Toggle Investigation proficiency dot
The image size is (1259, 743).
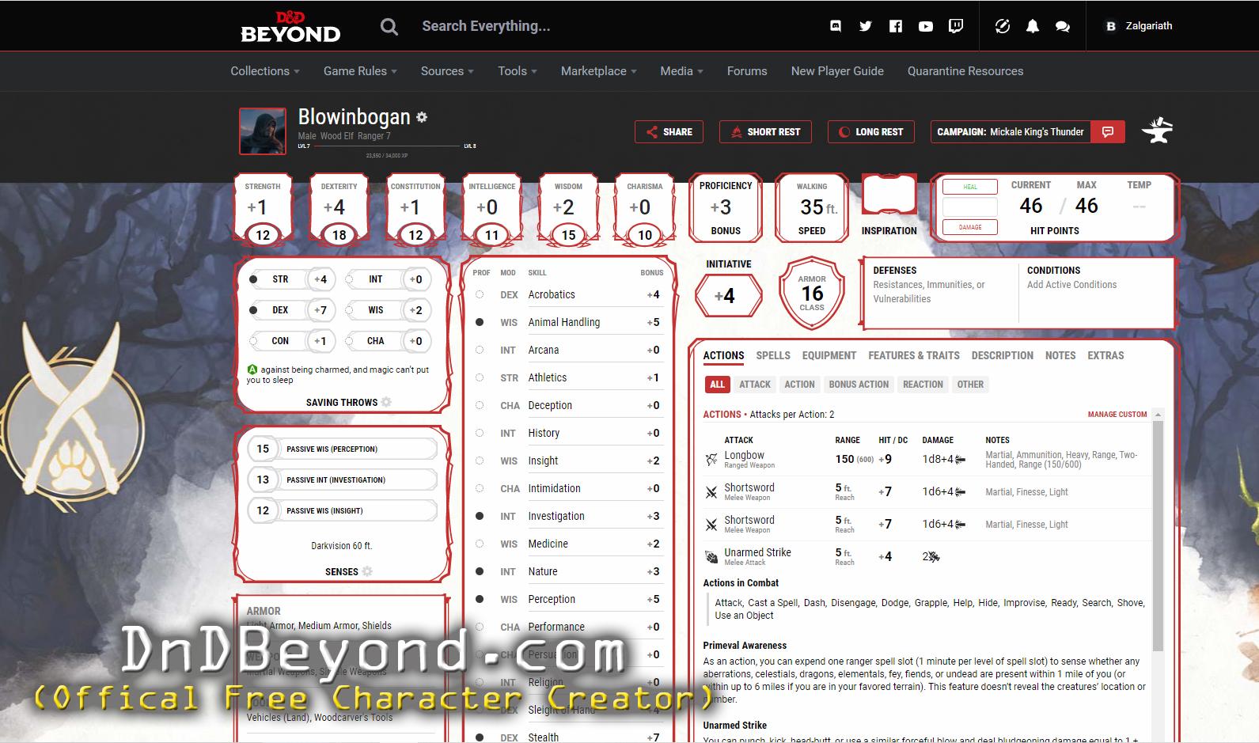coord(480,516)
